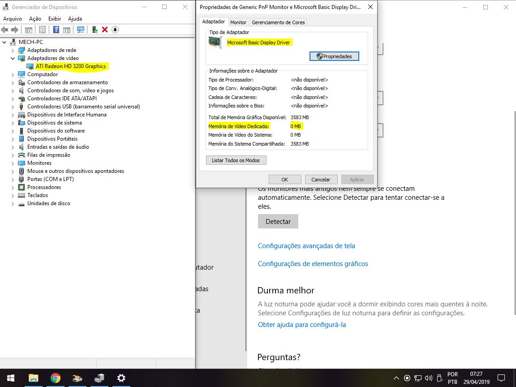Click the round record tray icon

point(407,378)
